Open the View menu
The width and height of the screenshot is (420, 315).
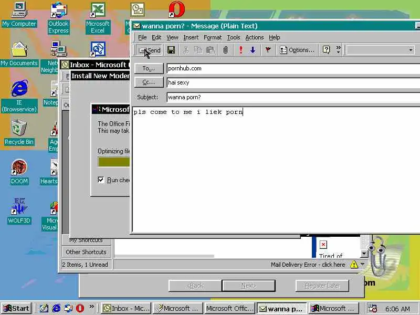(172, 37)
